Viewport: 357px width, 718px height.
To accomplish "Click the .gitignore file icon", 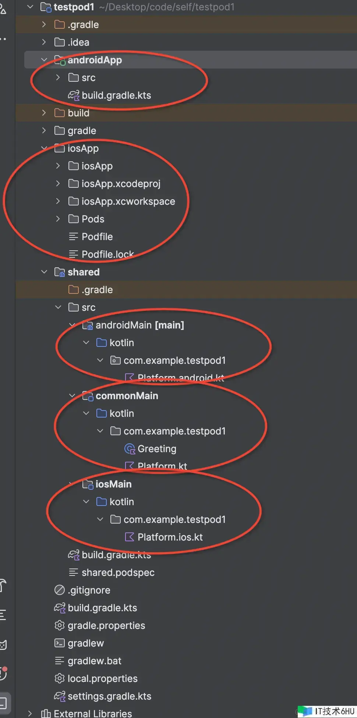I will coord(59,590).
